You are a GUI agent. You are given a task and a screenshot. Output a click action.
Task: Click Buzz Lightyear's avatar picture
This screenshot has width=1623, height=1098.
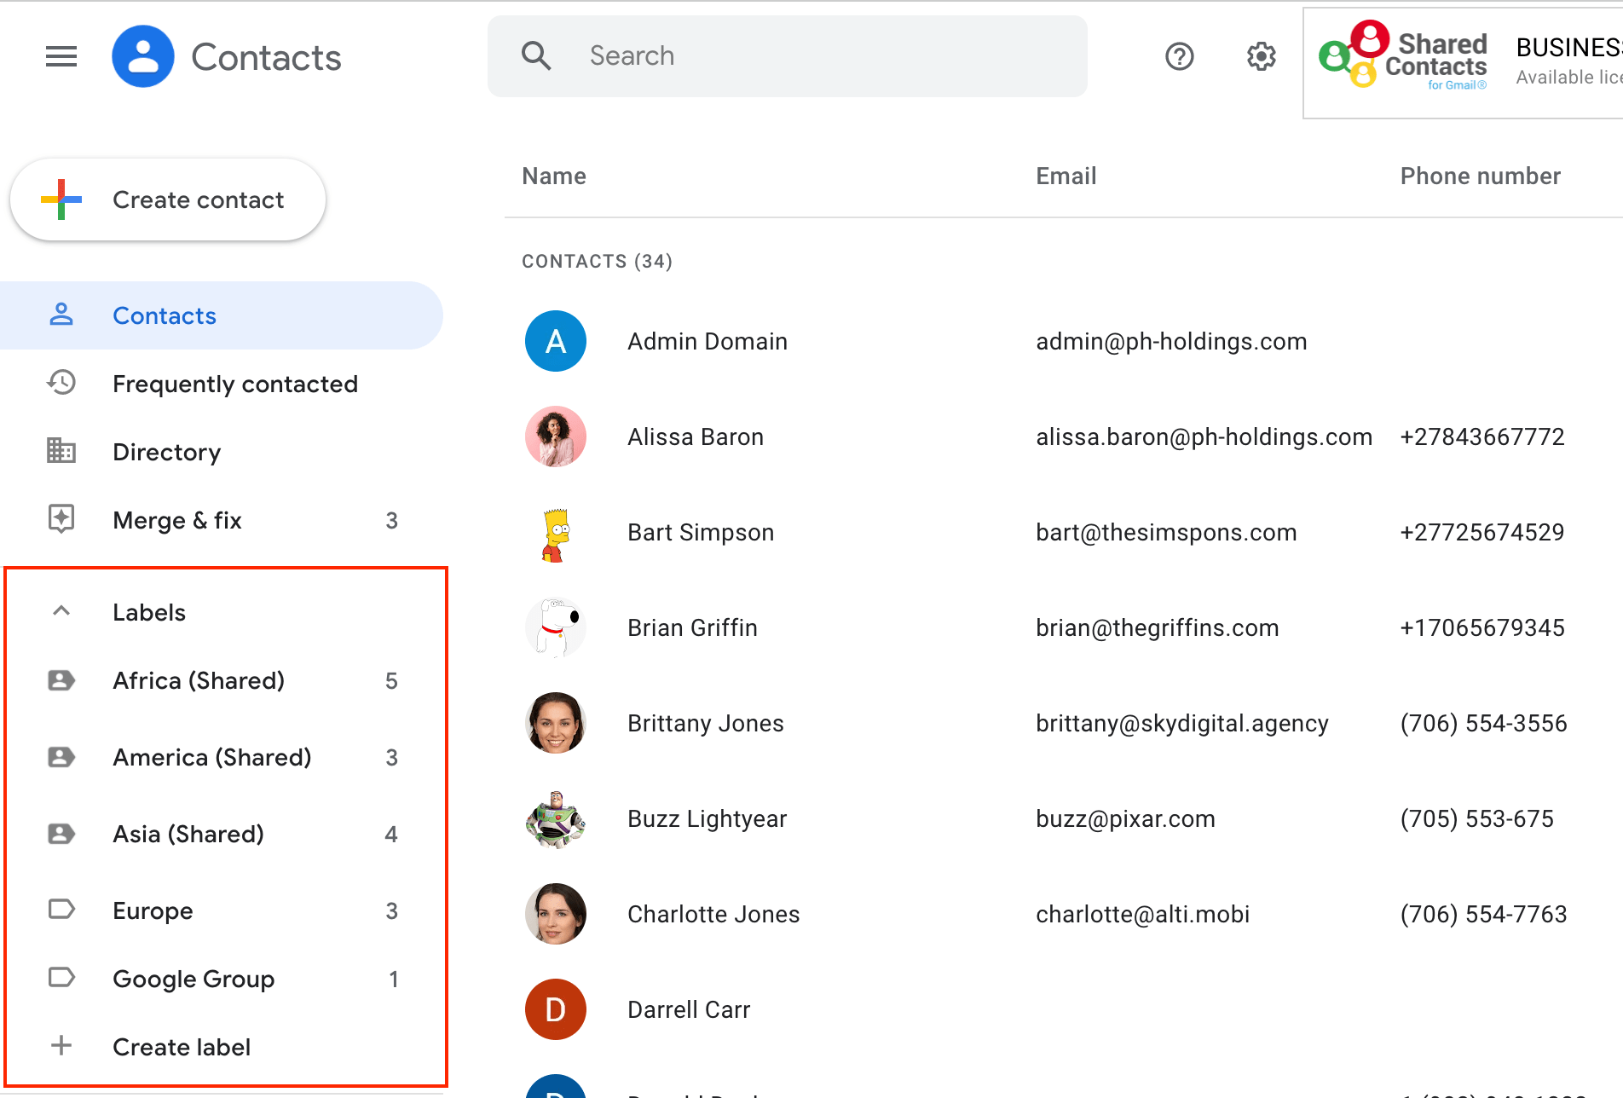[556, 820]
